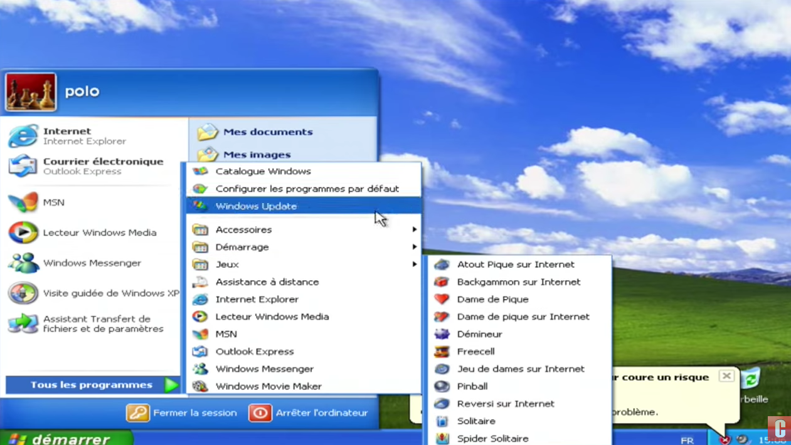791x445 pixels.
Task: Select Lecteur Windows Media in programs submenu
Action: (304, 317)
